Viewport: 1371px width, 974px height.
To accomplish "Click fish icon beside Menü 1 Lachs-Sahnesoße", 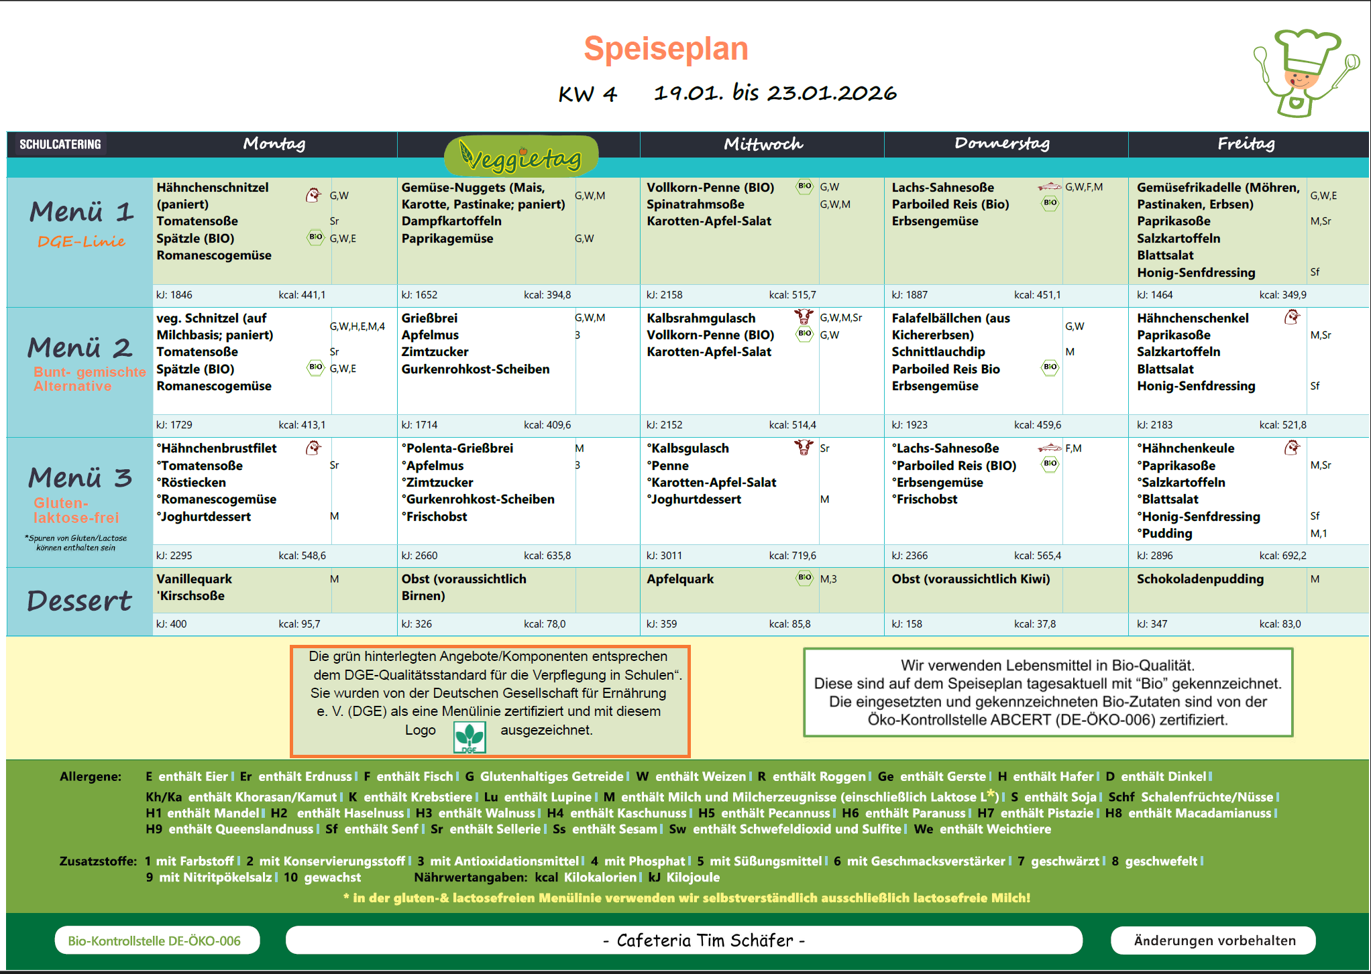I will pyautogui.click(x=1049, y=187).
